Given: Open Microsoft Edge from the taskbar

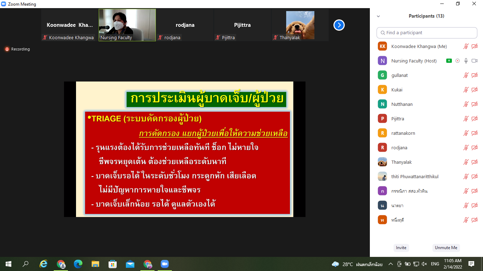Looking at the screenshot, I should click(78, 264).
